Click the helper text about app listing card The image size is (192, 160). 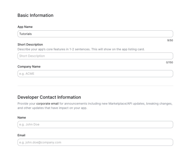click(81, 49)
